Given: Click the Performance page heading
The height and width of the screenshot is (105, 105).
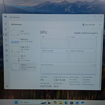Looking at the screenshot, I should 16,24.
